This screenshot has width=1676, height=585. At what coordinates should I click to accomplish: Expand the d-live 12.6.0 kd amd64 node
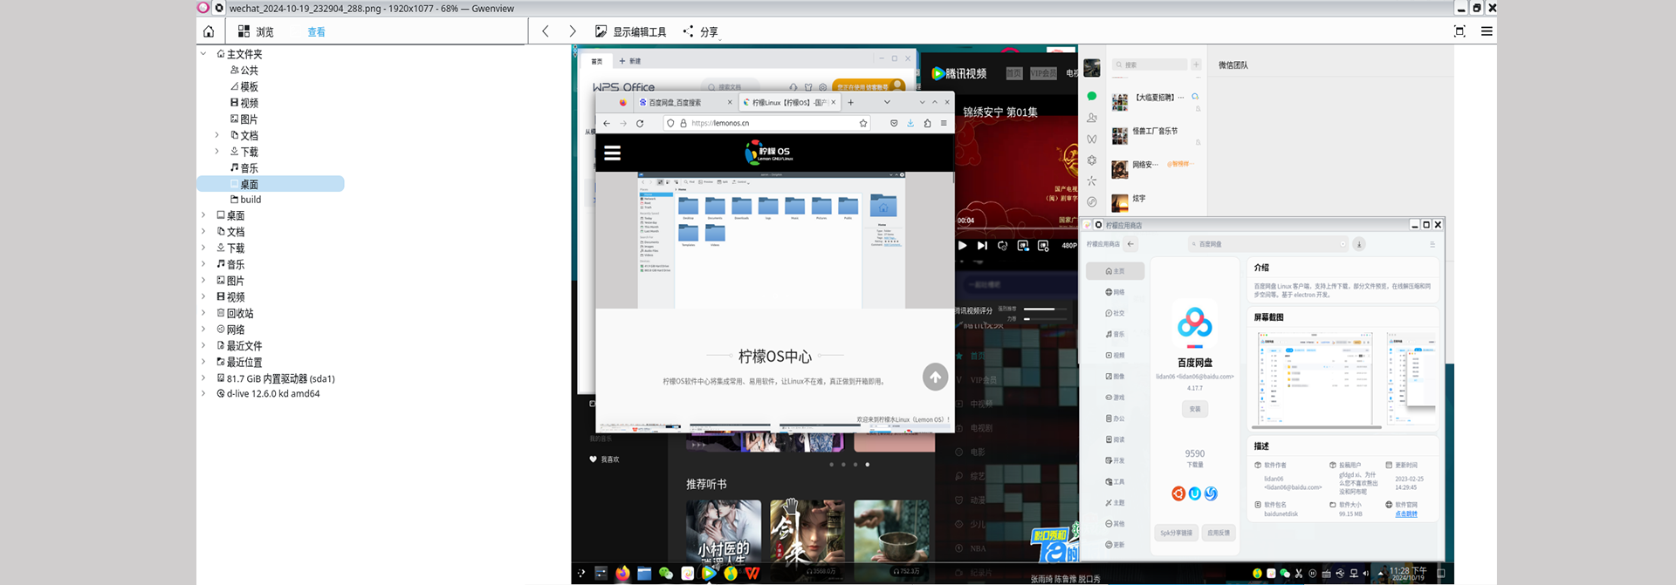click(203, 394)
